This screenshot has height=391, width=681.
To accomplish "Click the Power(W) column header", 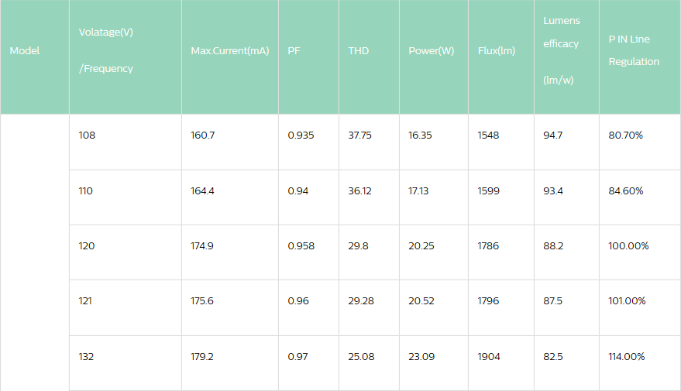I will (x=431, y=51).
